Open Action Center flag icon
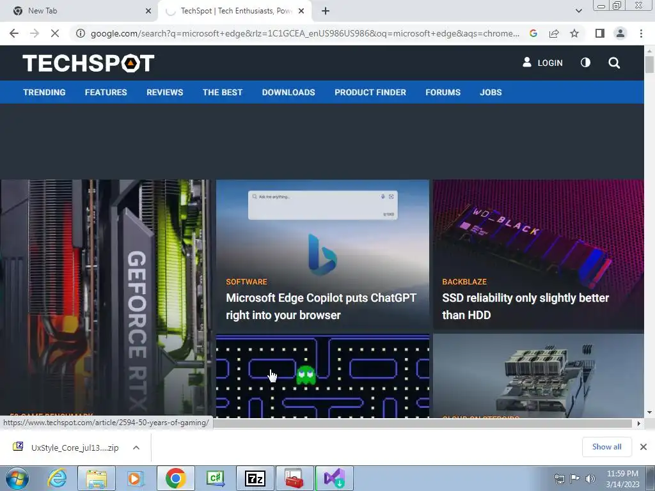Image resolution: width=655 pixels, height=491 pixels. pyautogui.click(x=575, y=479)
